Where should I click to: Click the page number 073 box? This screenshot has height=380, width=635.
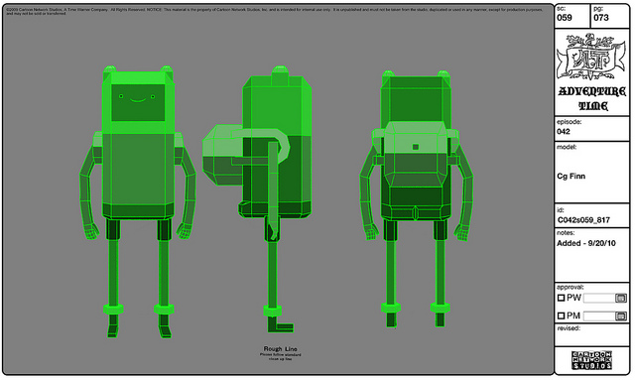pyautogui.click(x=610, y=16)
